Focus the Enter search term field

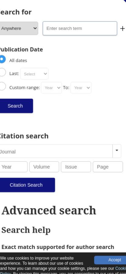pyautogui.click(x=80, y=28)
